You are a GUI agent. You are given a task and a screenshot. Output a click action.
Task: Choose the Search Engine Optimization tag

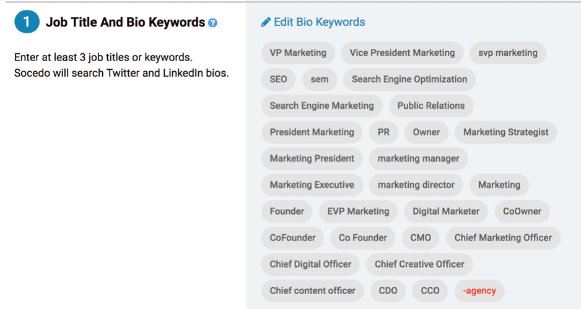tap(409, 80)
